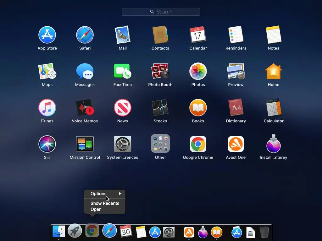This screenshot has width=322, height=241.
Task: Open the Photos app
Action: click(x=198, y=71)
